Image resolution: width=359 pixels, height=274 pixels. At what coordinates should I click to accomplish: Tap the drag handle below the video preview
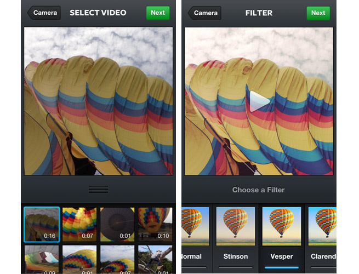(x=99, y=189)
